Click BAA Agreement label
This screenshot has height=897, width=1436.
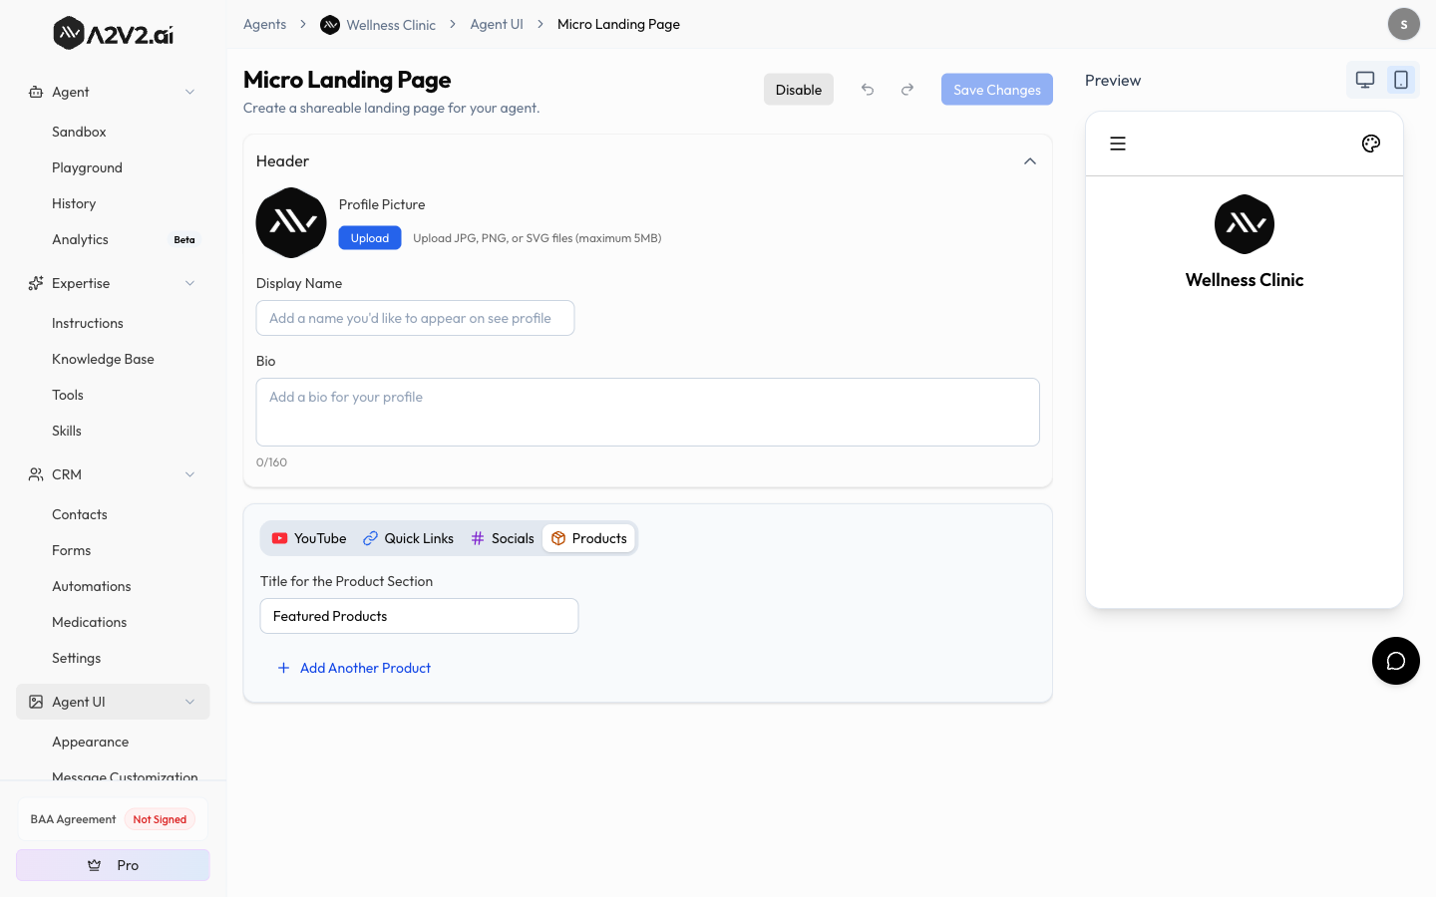tap(73, 819)
